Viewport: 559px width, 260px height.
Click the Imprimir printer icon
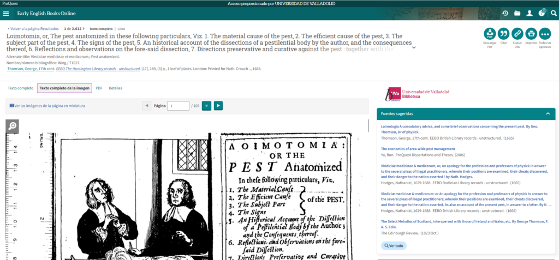[531, 33]
